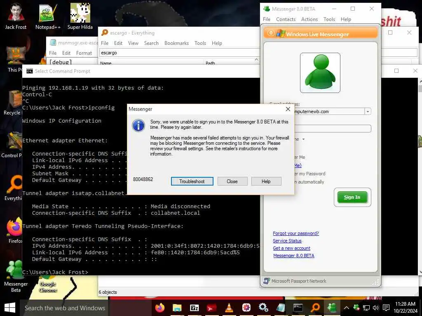This screenshot has width=422, height=316.
Task: Click the orange back arrow in Messenger header
Action: [x=271, y=33]
